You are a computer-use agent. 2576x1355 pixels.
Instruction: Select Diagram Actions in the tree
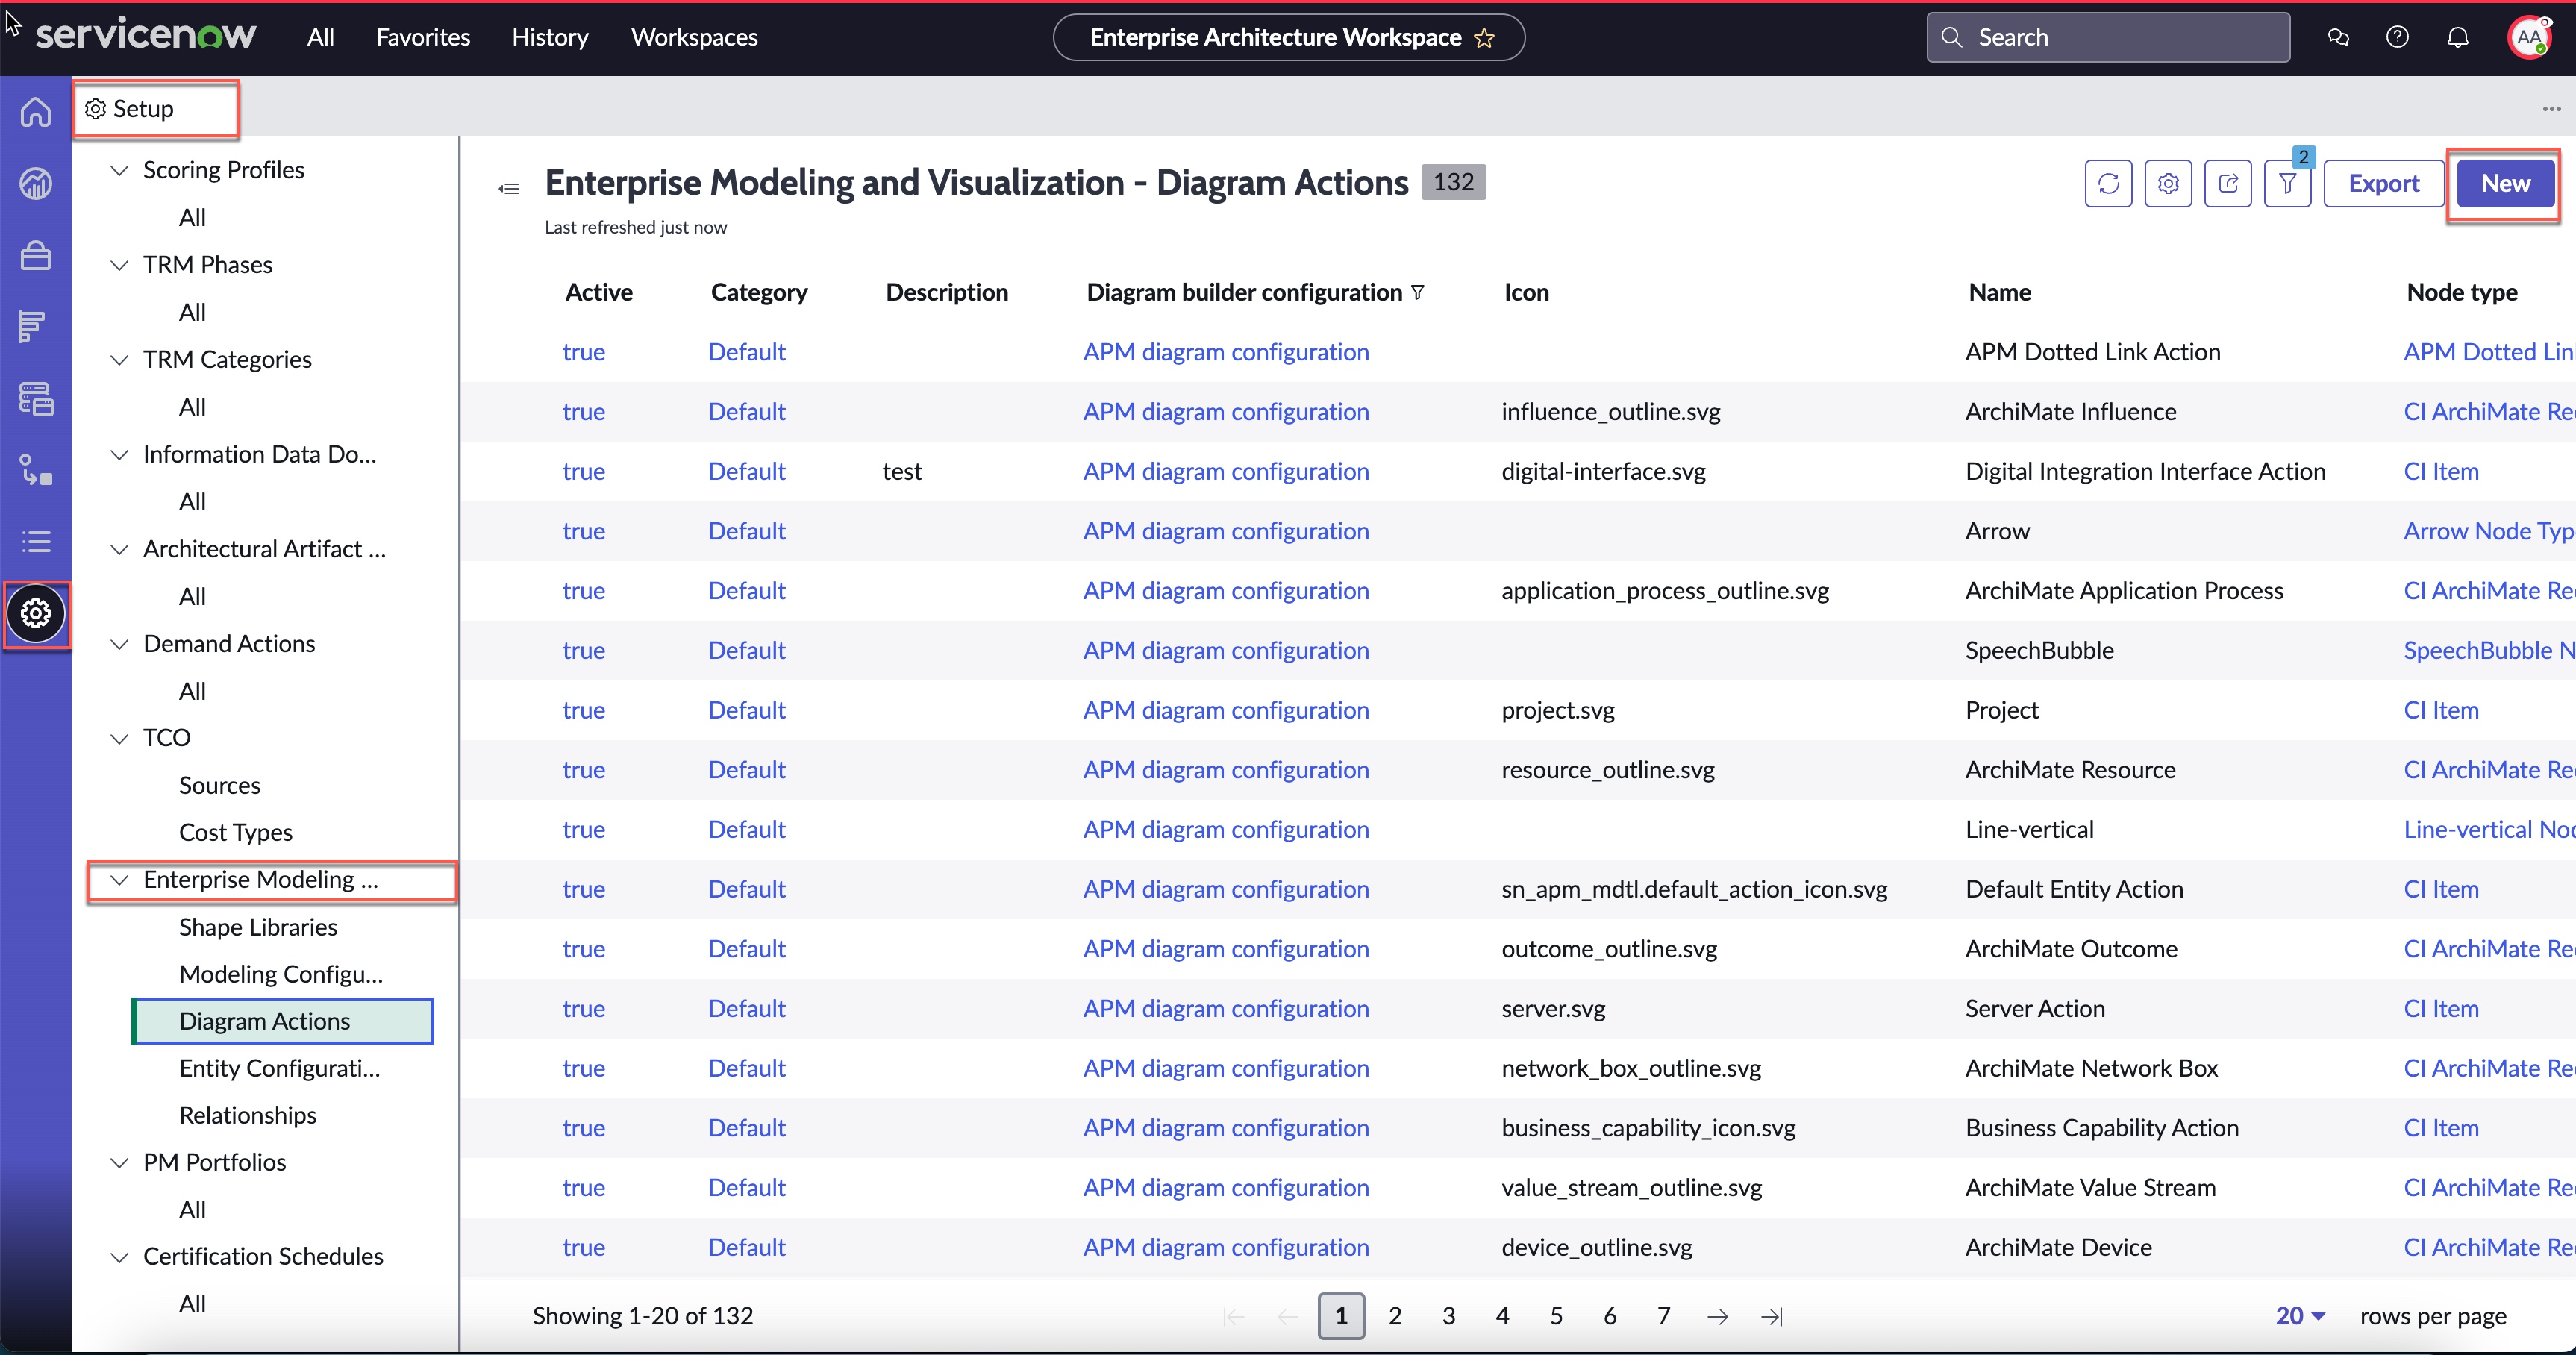(x=283, y=1021)
